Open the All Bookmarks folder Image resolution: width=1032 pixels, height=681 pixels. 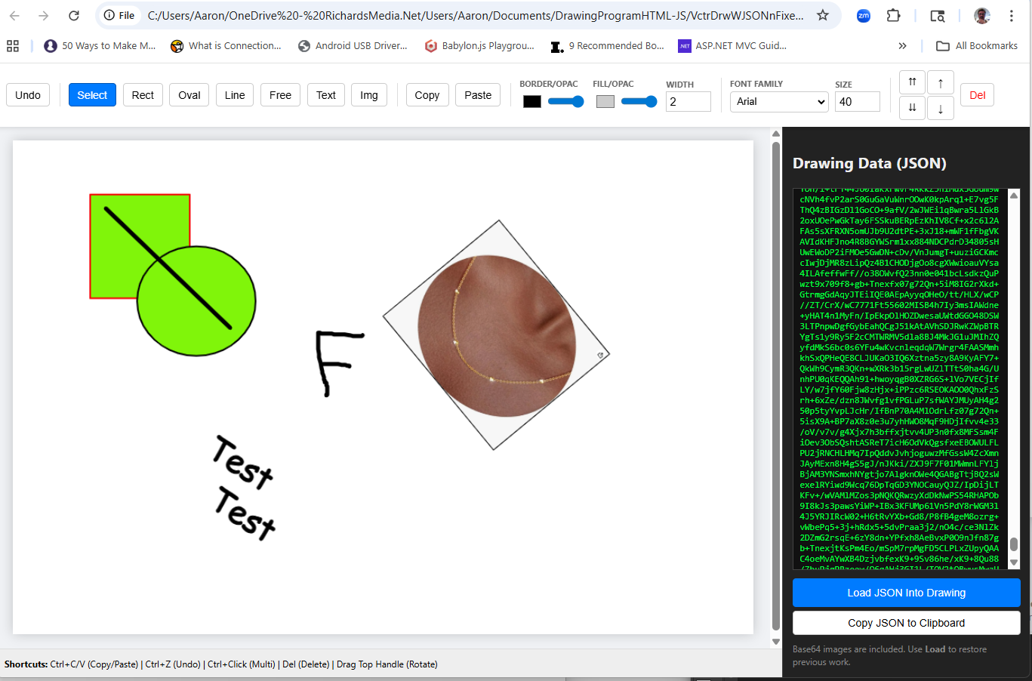pos(978,45)
